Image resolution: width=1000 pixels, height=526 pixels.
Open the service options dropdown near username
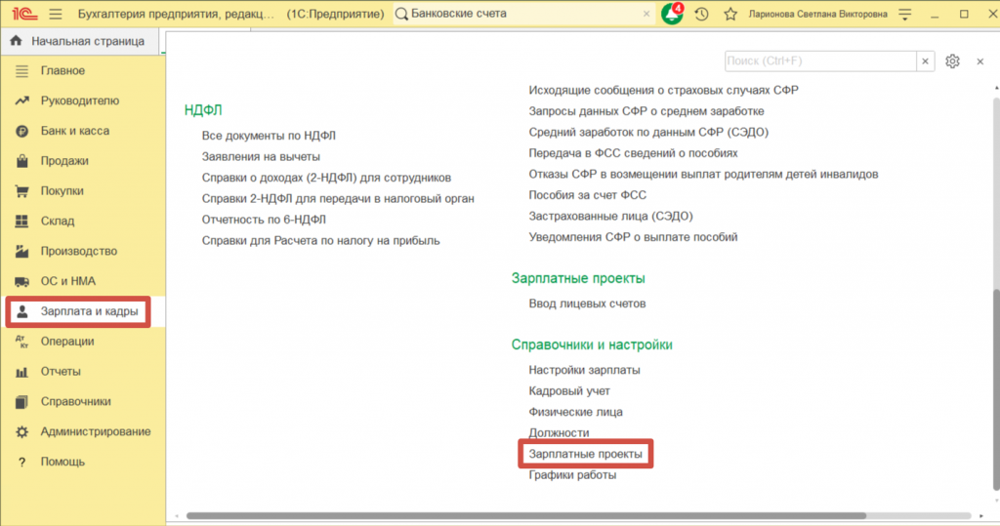905,14
